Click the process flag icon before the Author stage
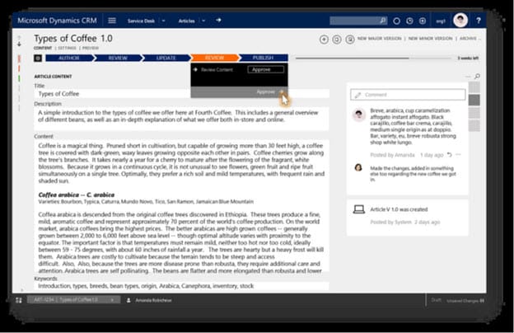 pyautogui.click(x=38, y=58)
